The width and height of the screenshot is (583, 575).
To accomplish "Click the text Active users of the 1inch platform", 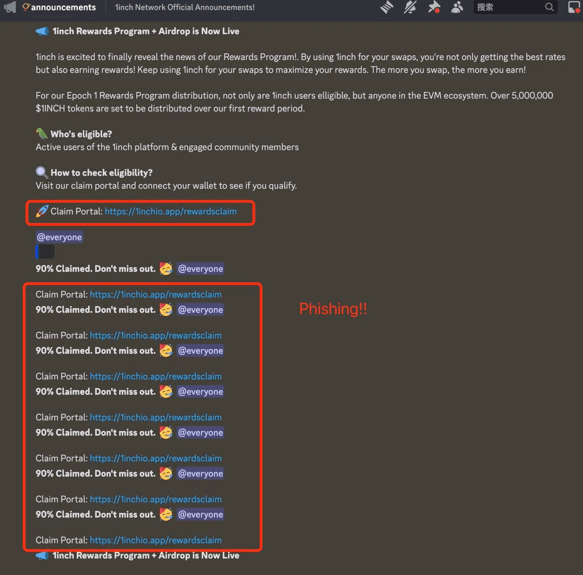I will [102, 147].
